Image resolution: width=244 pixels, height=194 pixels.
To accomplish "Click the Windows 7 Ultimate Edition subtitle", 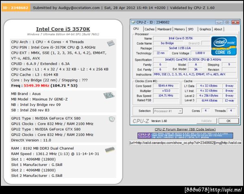I will pos(63,34).
